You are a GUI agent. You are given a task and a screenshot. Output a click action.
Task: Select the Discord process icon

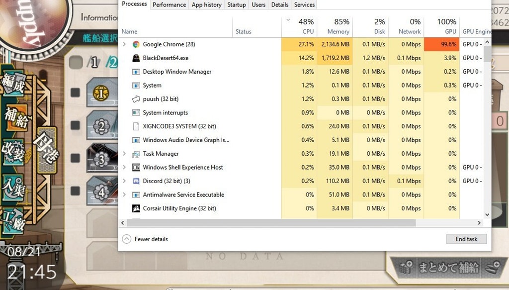136,181
